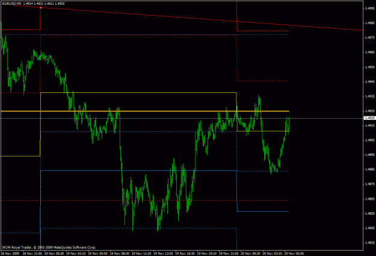This screenshot has width=376, height=256.
Task: Click the 1.4855 price axis label
Action: click(x=369, y=213)
